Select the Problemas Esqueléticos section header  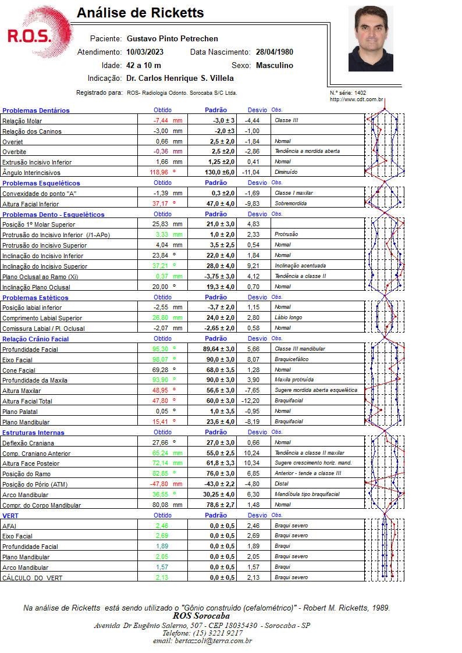pyautogui.click(x=41, y=183)
